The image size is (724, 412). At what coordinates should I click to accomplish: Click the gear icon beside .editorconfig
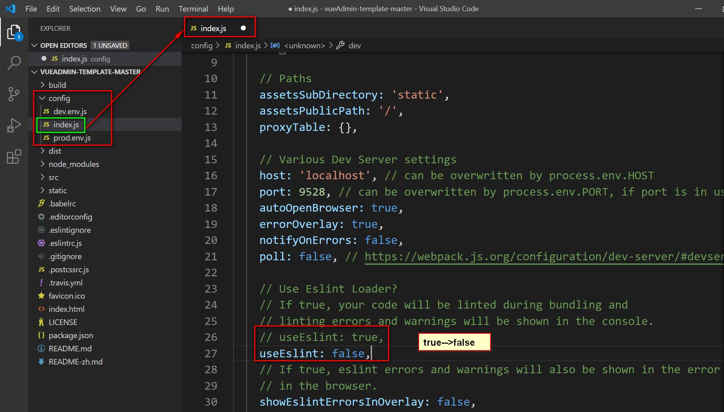[x=41, y=217]
